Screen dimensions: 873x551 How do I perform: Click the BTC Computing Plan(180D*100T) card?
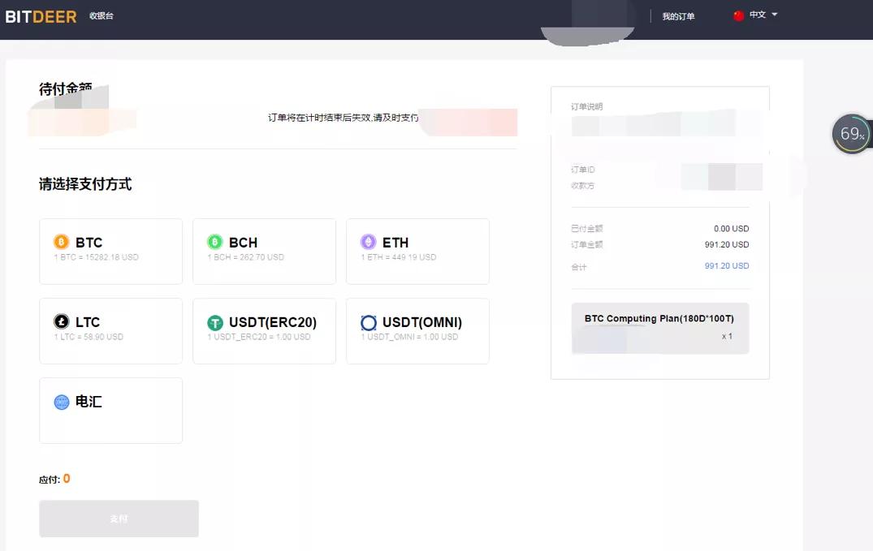pos(659,329)
